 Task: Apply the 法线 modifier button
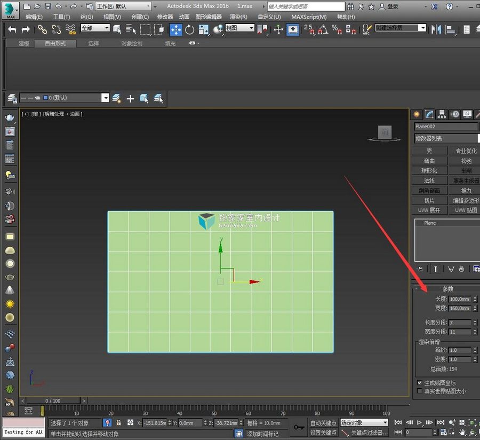429,181
